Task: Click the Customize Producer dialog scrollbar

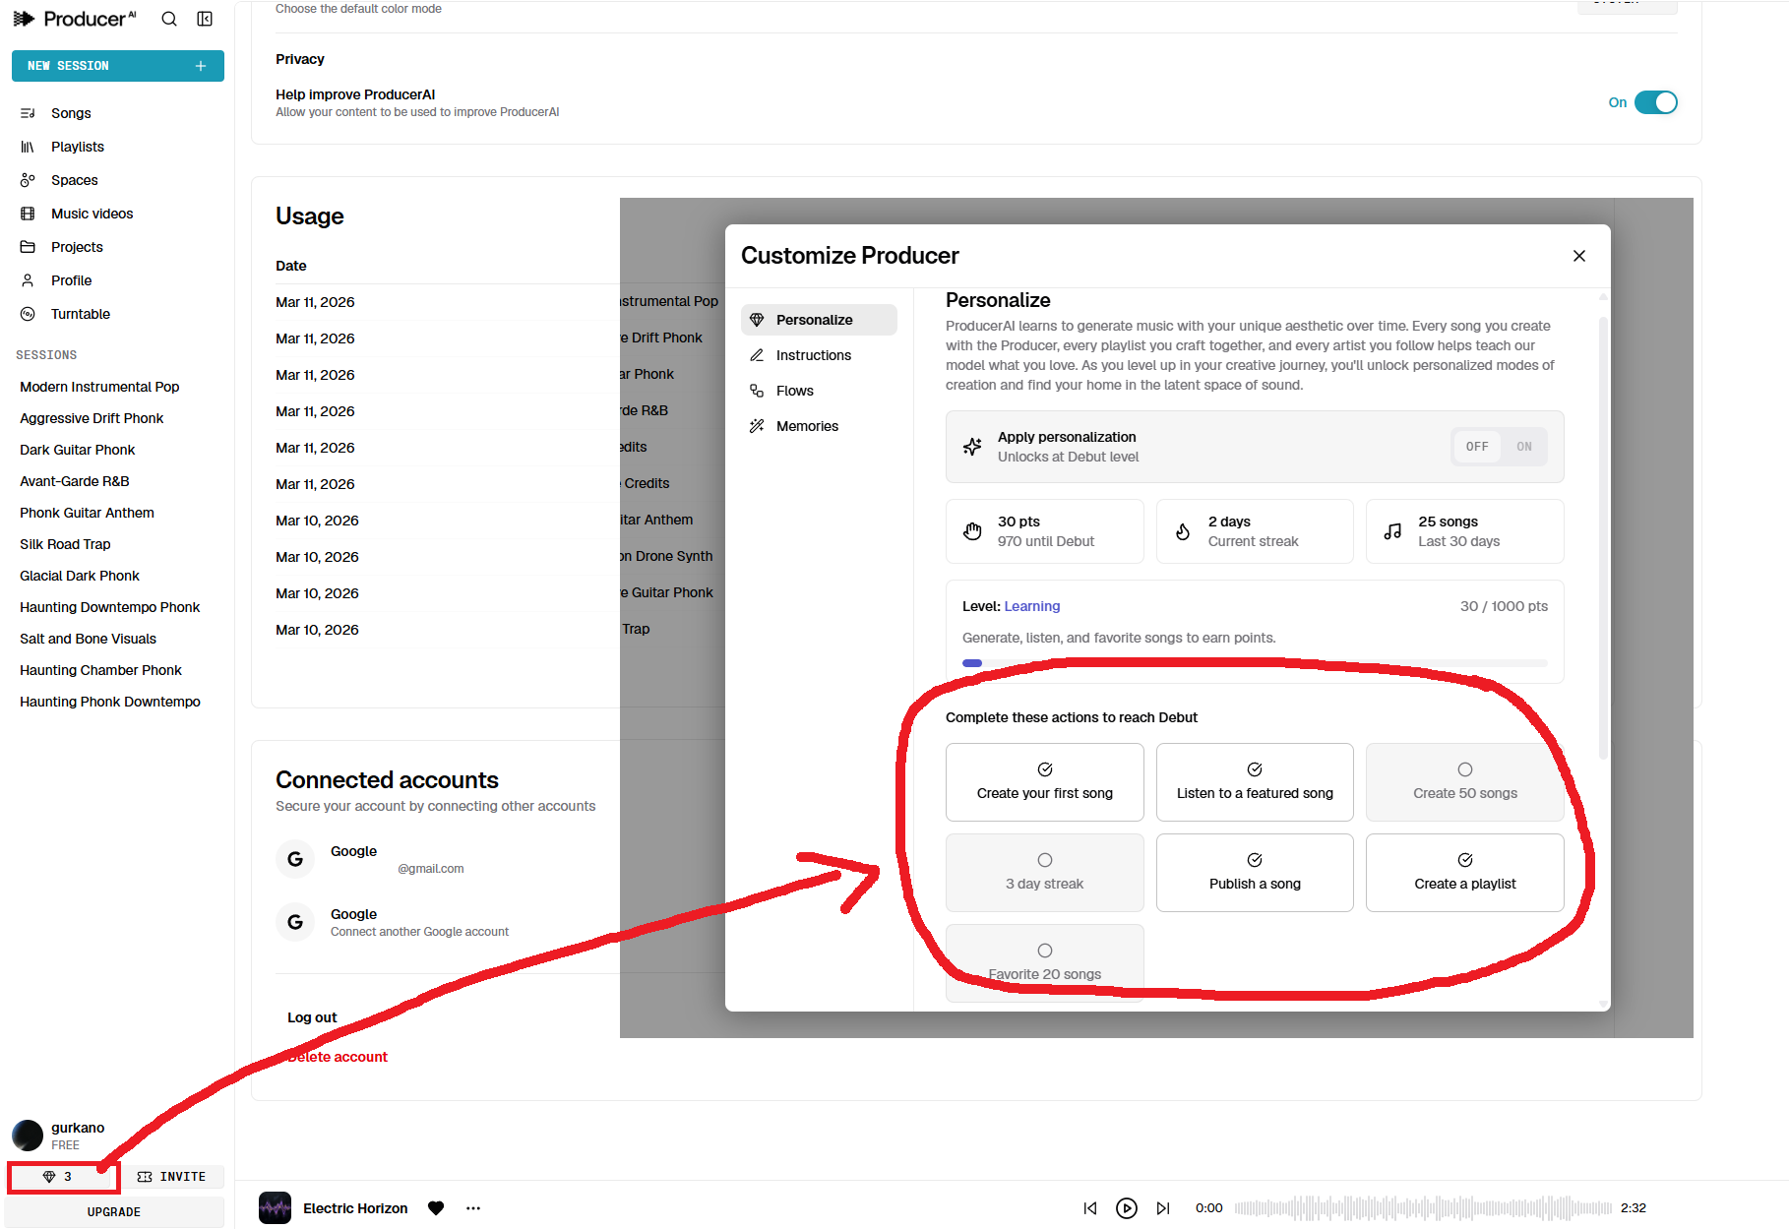Action: pos(1604,536)
